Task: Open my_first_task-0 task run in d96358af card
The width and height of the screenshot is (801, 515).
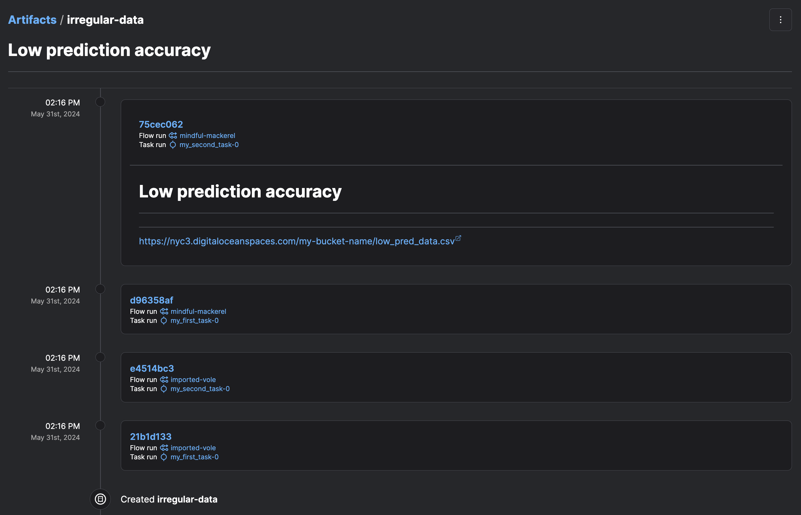Action: (194, 321)
